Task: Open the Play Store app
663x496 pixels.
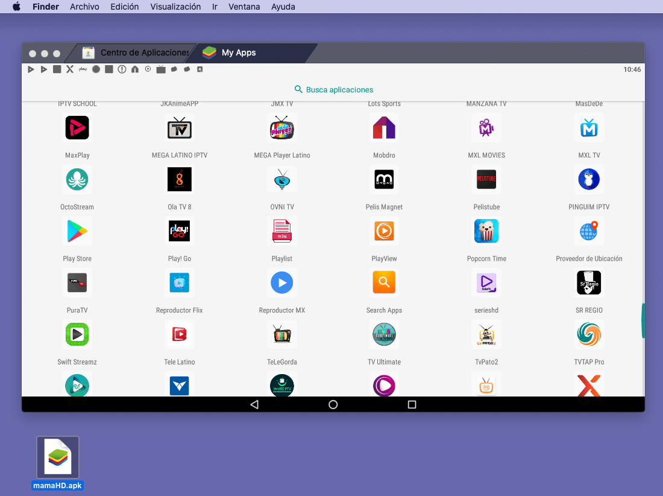Action: (77, 231)
